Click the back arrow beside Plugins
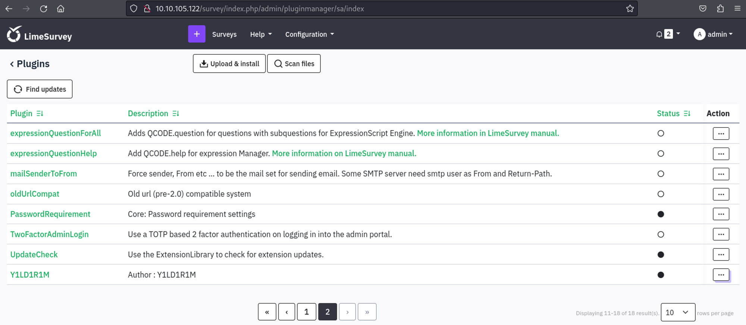The width and height of the screenshot is (746, 325). (12, 64)
